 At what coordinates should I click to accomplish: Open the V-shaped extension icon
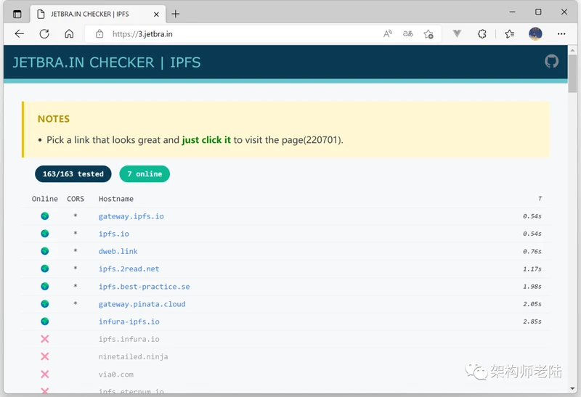click(x=457, y=34)
